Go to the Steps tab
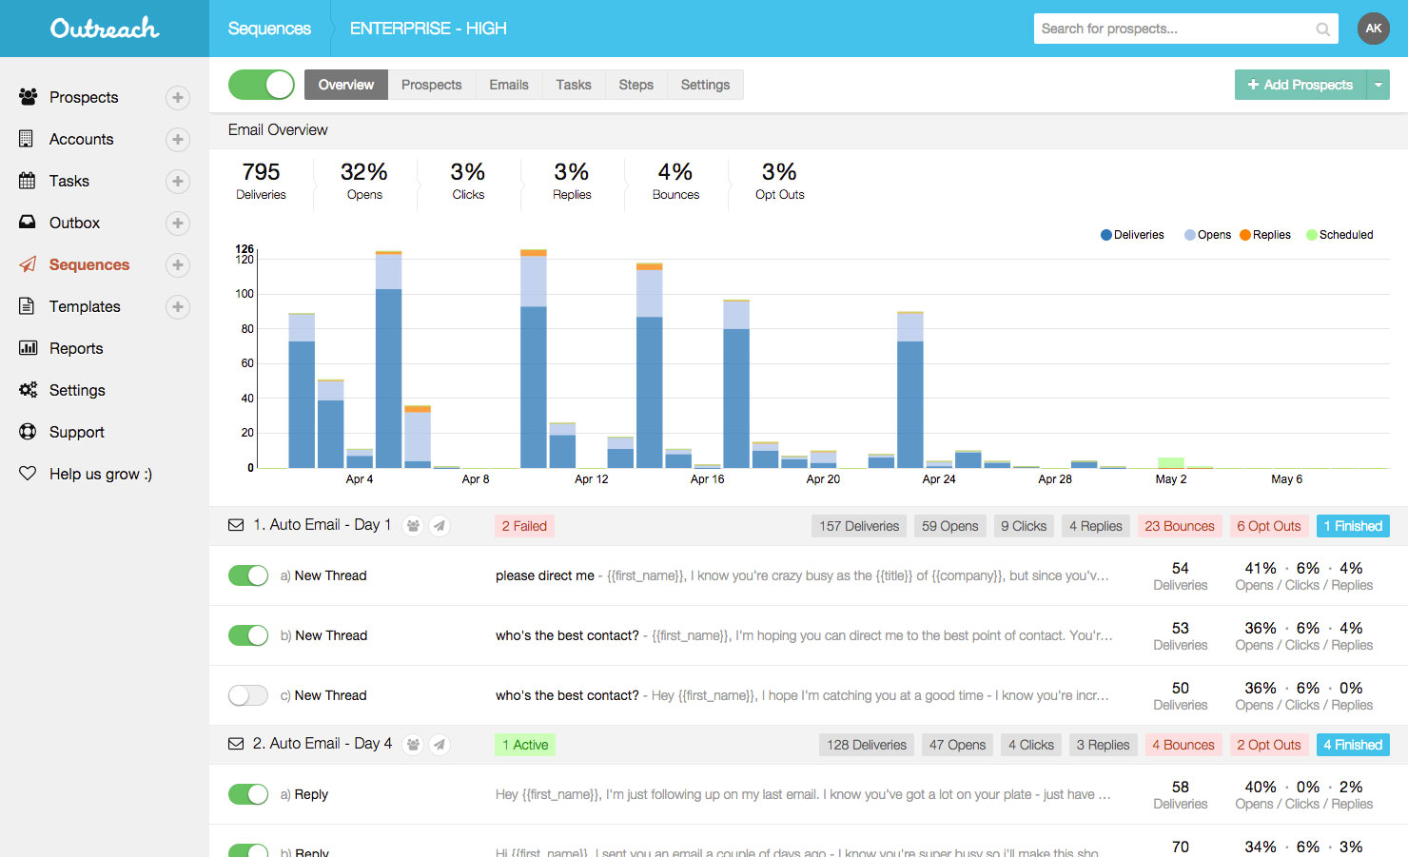Viewport: 1408px width, 857px height. pyautogui.click(x=636, y=85)
